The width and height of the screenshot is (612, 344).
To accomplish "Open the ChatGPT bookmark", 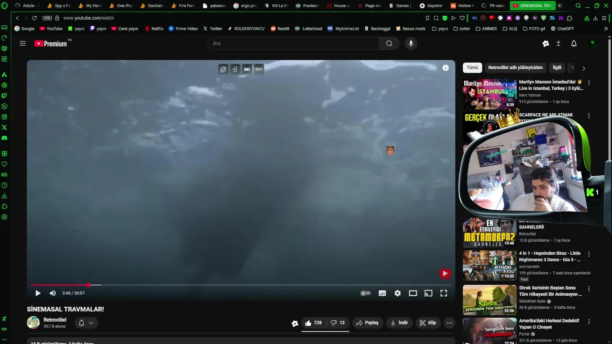I will [x=562, y=29].
